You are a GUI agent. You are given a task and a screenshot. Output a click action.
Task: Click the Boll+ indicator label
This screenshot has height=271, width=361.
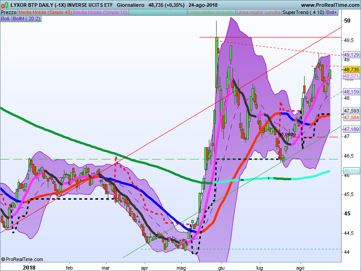pos(332,13)
